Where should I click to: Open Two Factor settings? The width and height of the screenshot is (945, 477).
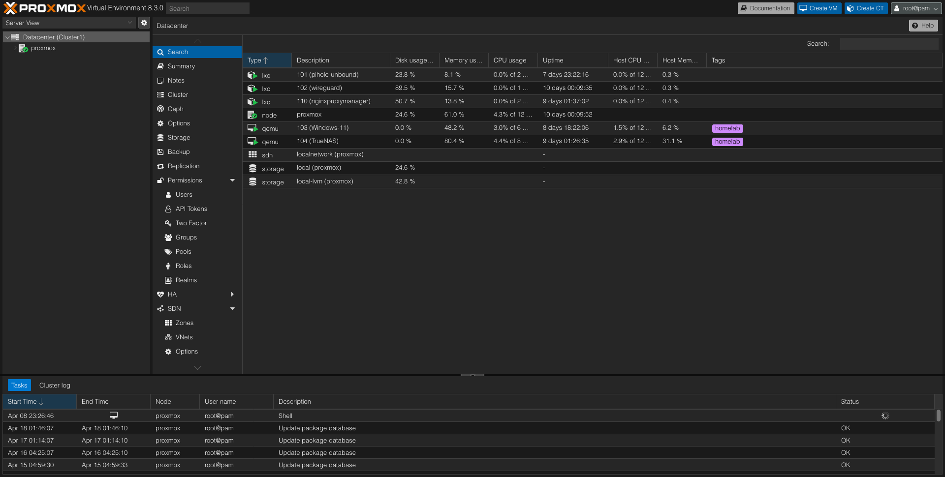pyautogui.click(x=197, y=223)
